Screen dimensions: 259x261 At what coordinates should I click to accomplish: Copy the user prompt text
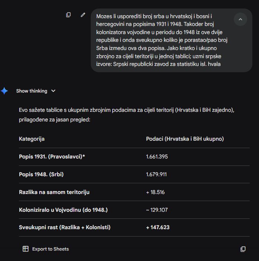68,15
